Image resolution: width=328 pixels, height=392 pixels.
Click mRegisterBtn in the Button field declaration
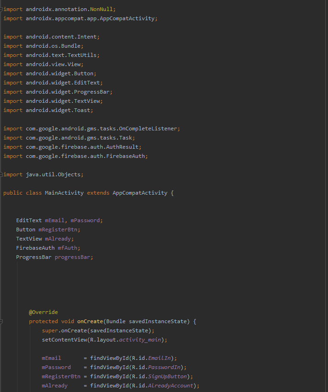(x=58, y=230)
